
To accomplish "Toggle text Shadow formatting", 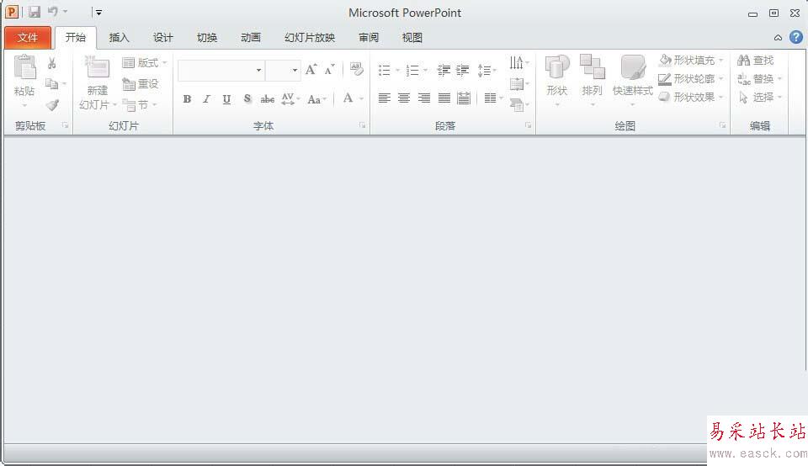I will pos(247,98).
